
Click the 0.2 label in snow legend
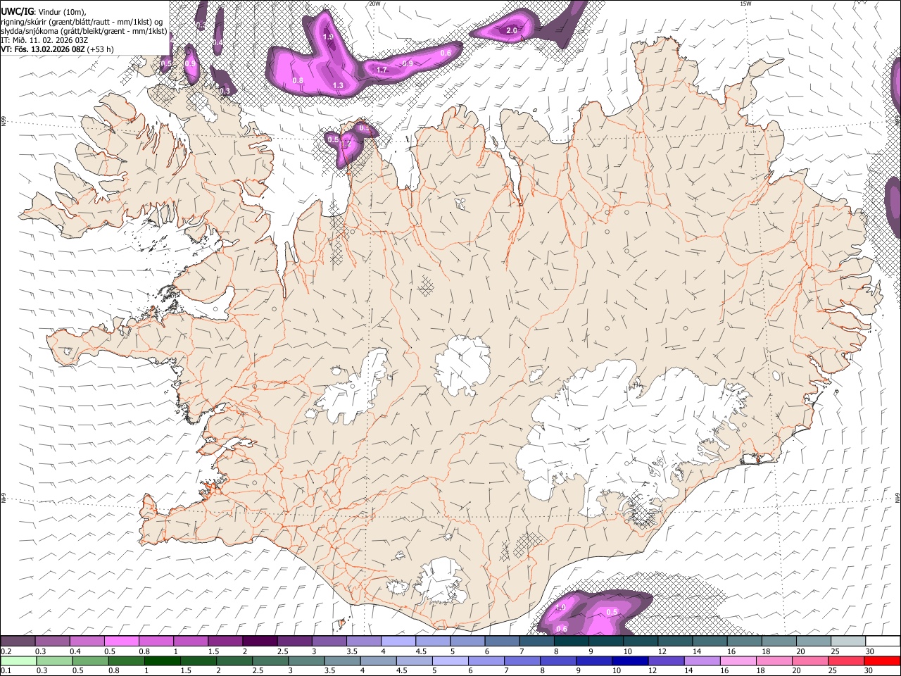pos(6,651)
